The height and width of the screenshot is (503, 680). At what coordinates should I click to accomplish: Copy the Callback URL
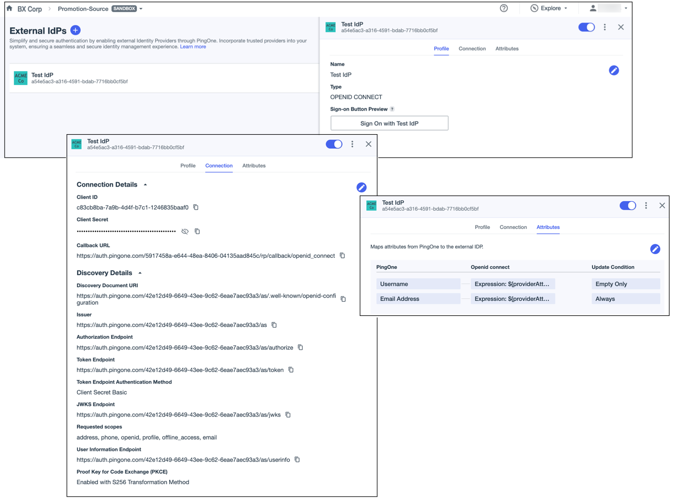pyautogui.click(x=343, y=256)
